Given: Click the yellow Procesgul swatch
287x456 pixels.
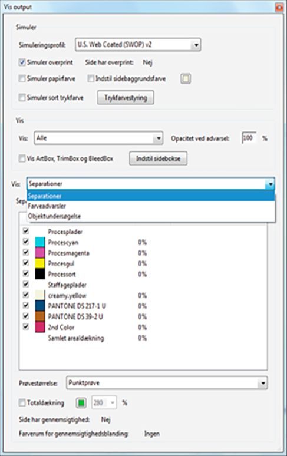Looking at the screenshot, I should (x=40, y=263).
